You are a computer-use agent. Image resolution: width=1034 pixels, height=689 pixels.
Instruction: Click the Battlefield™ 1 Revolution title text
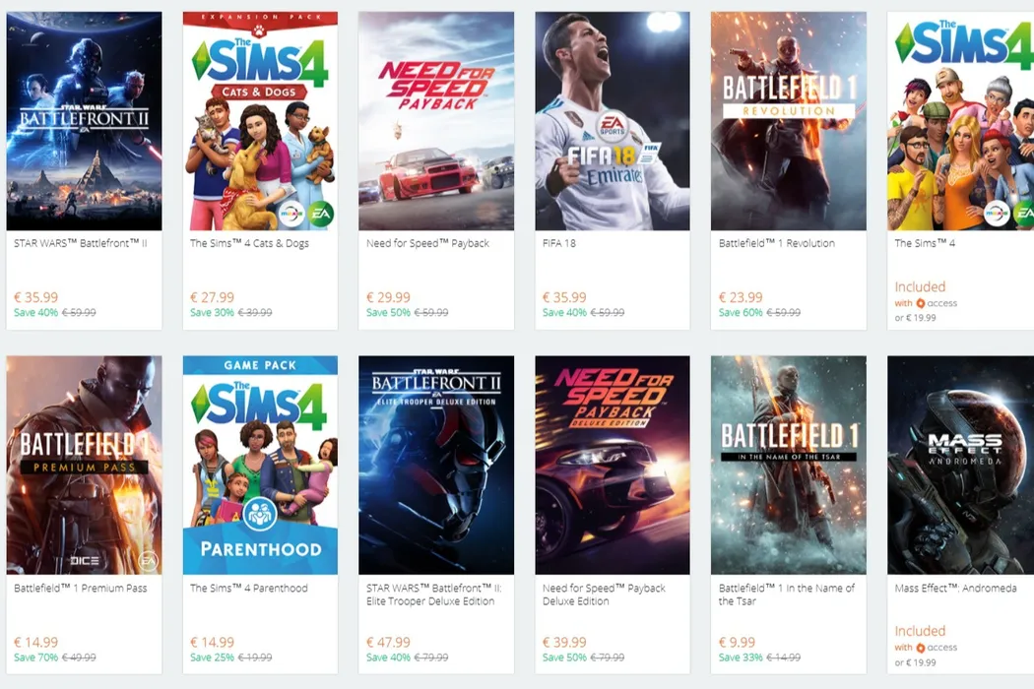777,243
